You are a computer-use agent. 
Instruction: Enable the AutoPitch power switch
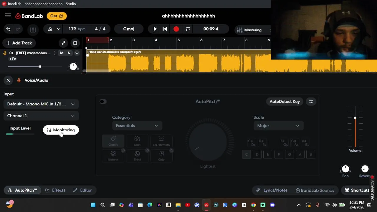pyautogui.click(x=103, y=102)
